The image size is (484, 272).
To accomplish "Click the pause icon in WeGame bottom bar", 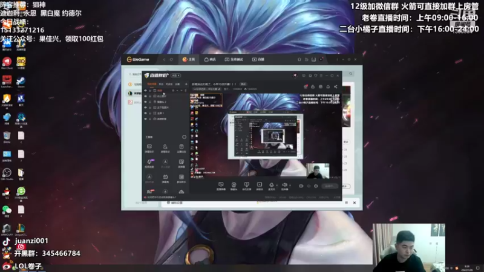I will click(346, 202).
